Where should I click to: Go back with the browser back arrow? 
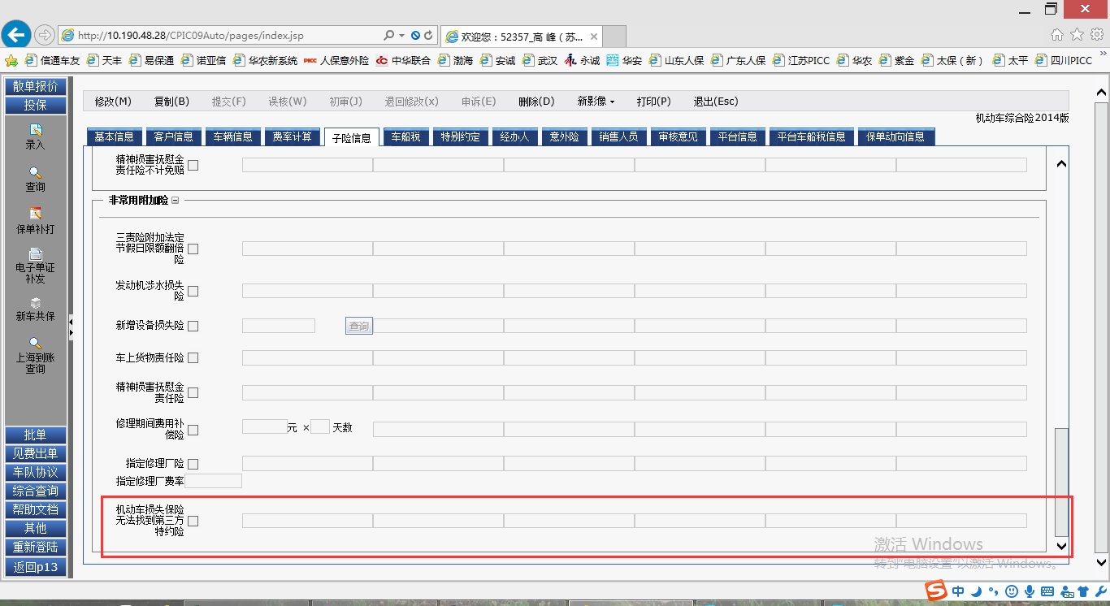pos(16,35)
